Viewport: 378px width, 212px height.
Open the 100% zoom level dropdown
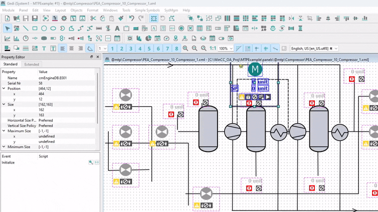click(x=226, y=48)
